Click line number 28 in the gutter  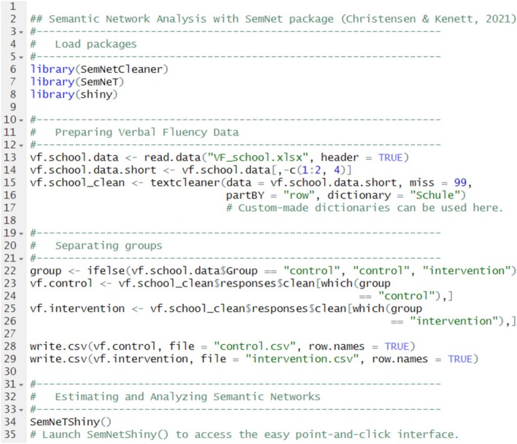pos(10,346)
